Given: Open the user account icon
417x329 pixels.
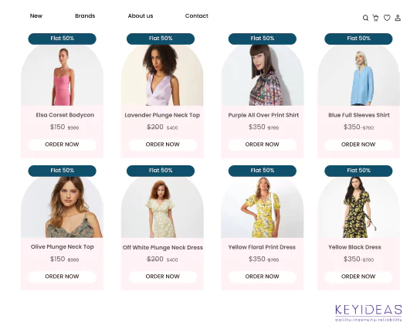Looking at the screenshot, I should pos(398,18).
